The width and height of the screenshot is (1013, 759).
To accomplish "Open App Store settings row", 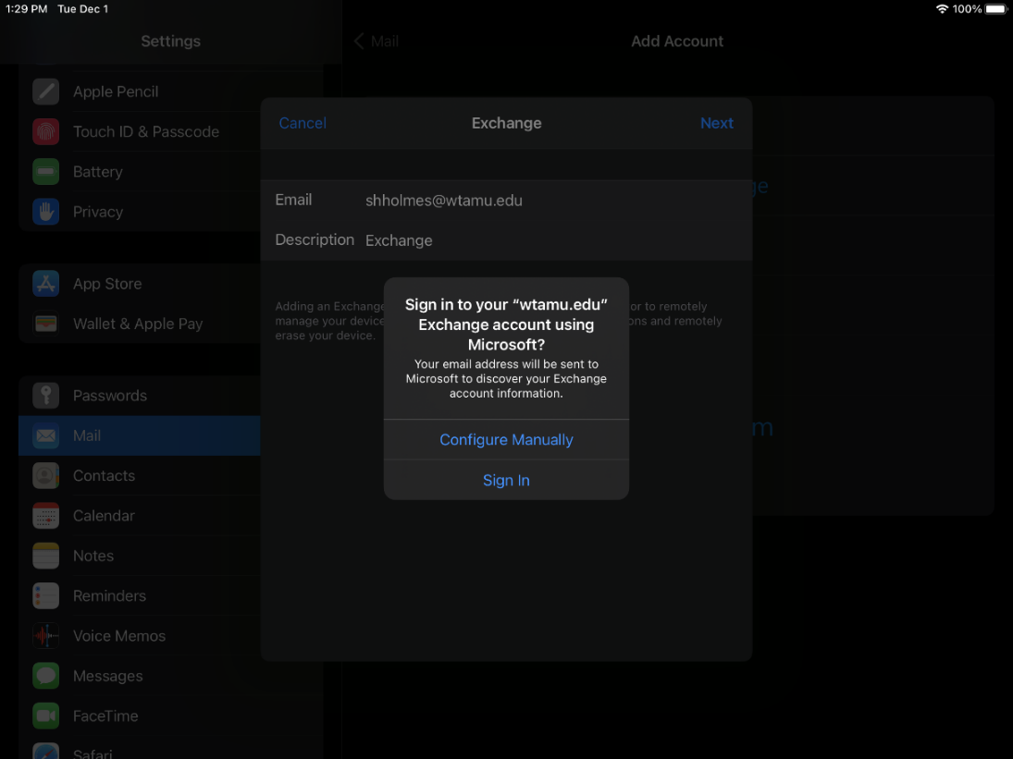I will coord(140,283).
